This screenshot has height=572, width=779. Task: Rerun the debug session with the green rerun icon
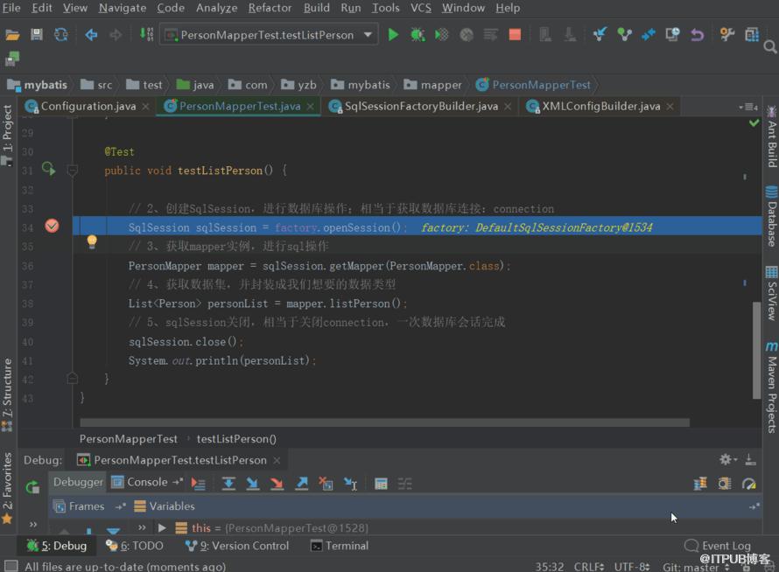[32, 487]
